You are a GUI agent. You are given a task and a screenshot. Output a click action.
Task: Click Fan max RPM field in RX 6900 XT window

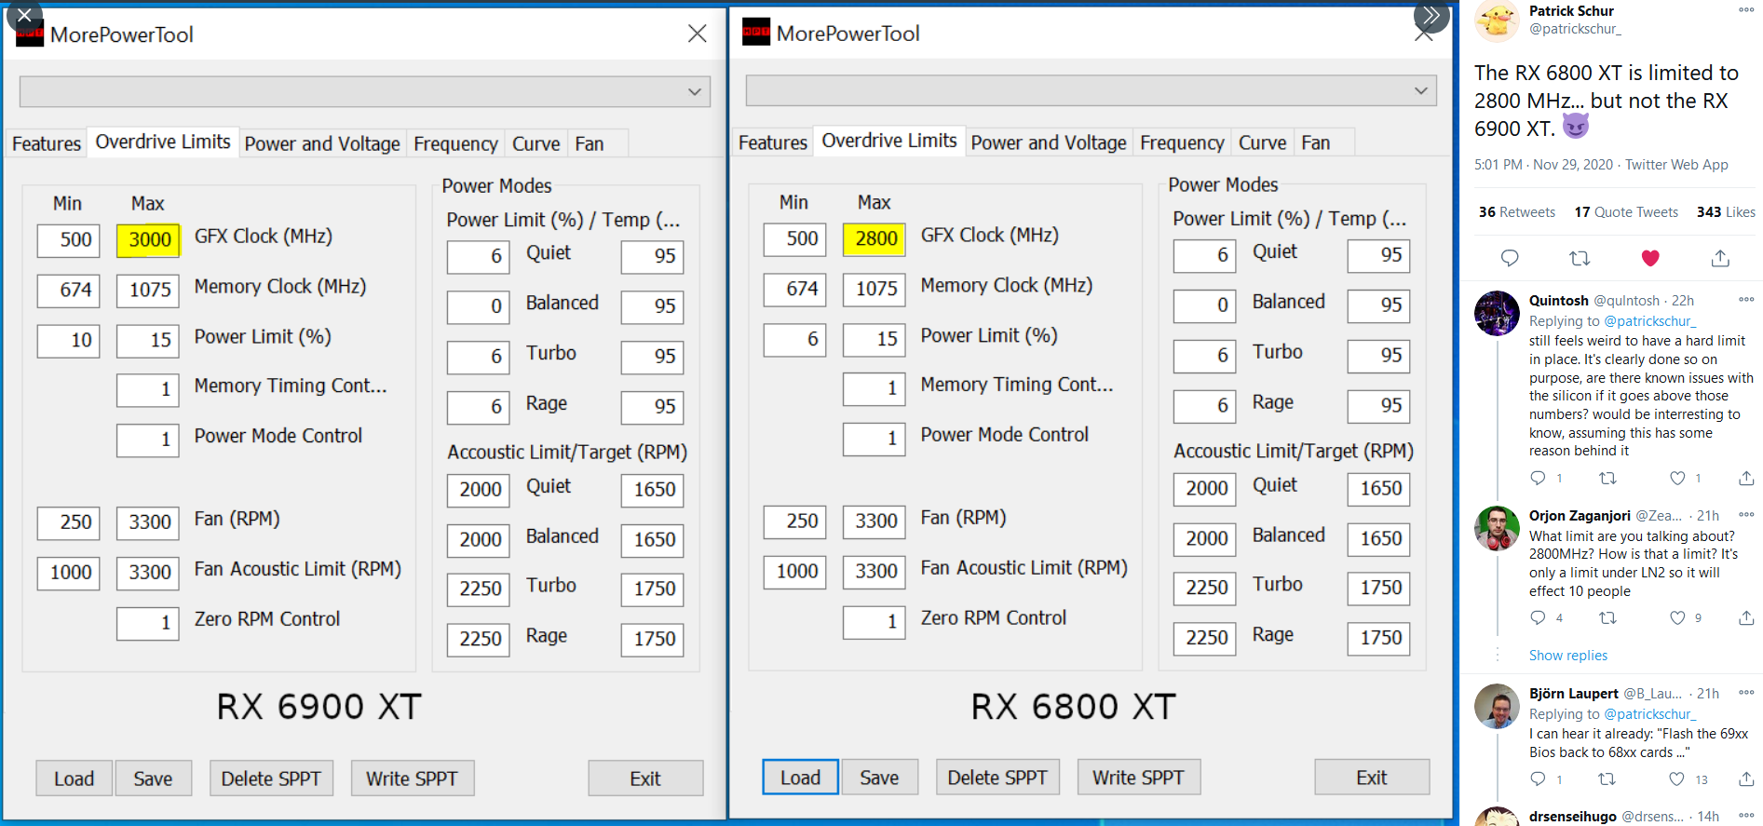148,522
